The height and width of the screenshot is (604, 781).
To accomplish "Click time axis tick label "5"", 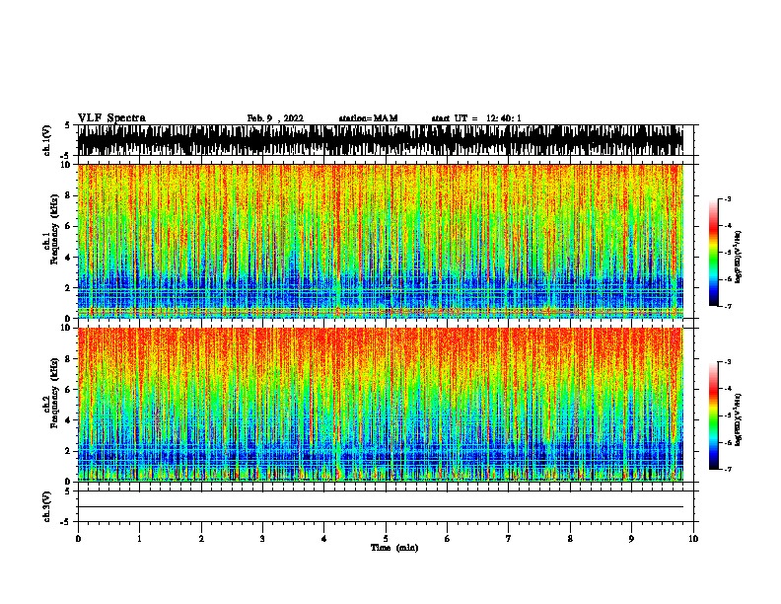I will pyautogui.click(x=386, y=539).
